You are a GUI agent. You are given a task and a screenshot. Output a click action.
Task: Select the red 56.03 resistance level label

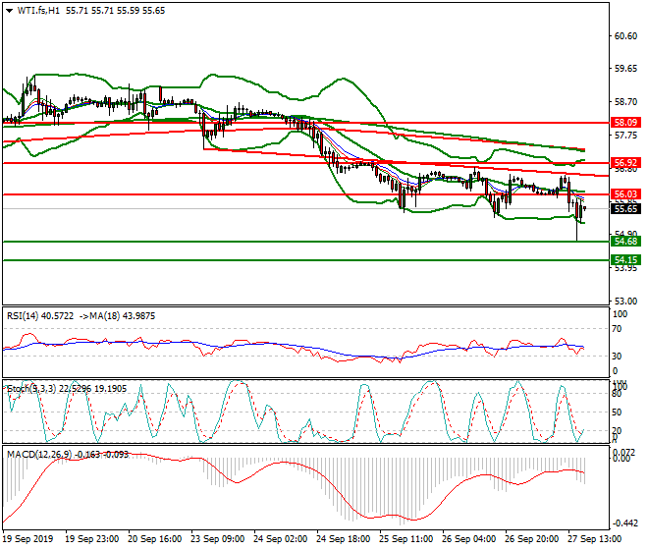(625, 194)
